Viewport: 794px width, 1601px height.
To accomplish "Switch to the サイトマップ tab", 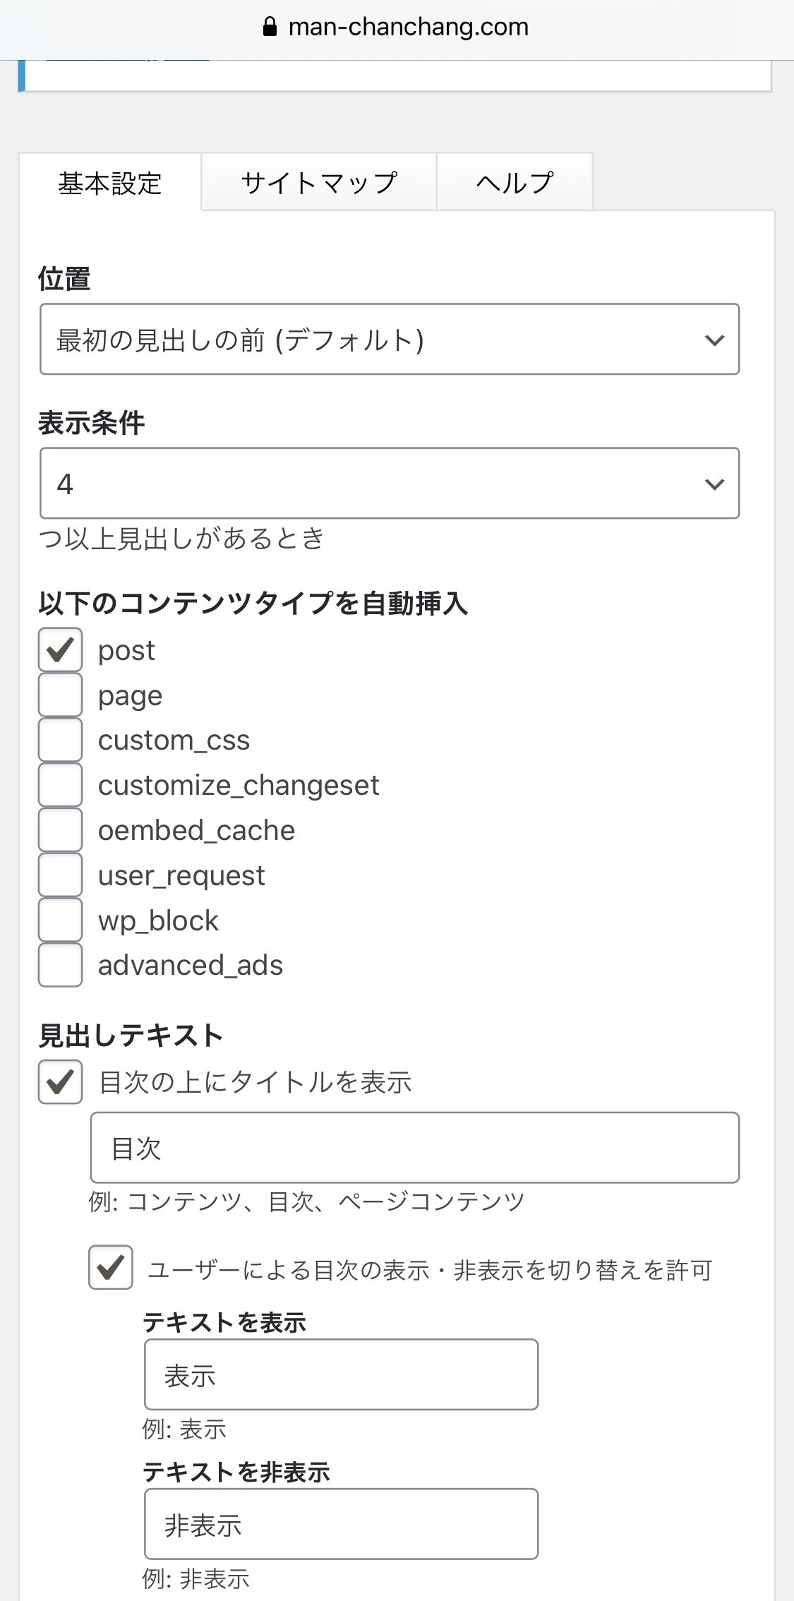I will pos(319,183).
